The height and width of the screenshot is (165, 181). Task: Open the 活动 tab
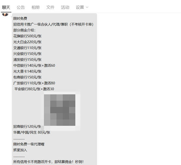coord(65,8)
